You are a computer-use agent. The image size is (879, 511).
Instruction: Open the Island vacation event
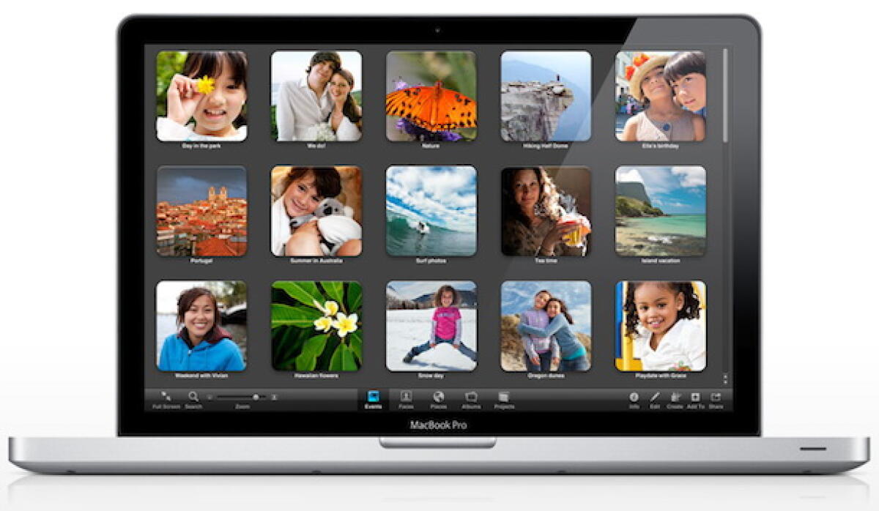click(661, 211)
